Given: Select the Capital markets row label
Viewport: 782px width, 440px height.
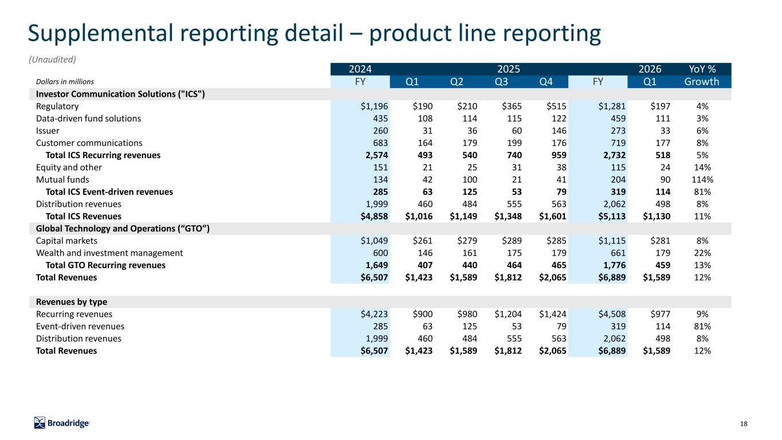Looking at the screenshot, I should [66, 241].
